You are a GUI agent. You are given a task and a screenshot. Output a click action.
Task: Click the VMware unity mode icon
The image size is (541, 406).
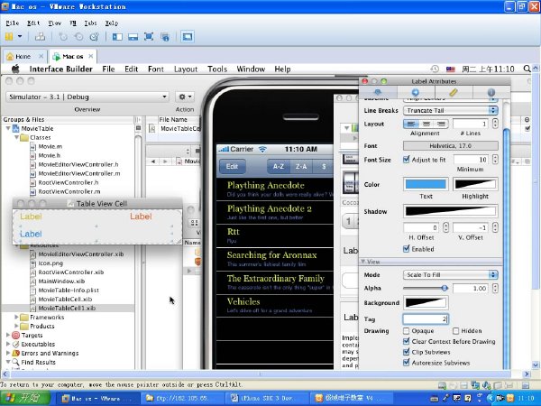[x=165, y=37]
